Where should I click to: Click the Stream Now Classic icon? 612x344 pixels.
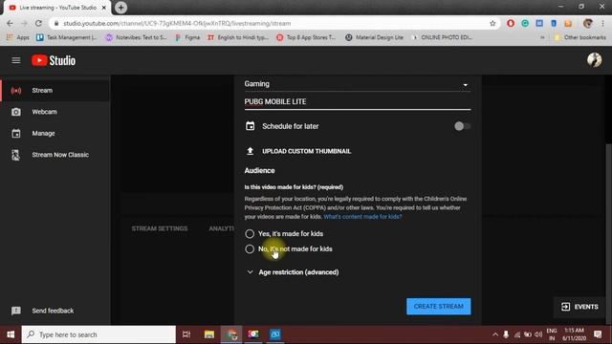pyautogui.click(x=15, y=155)
